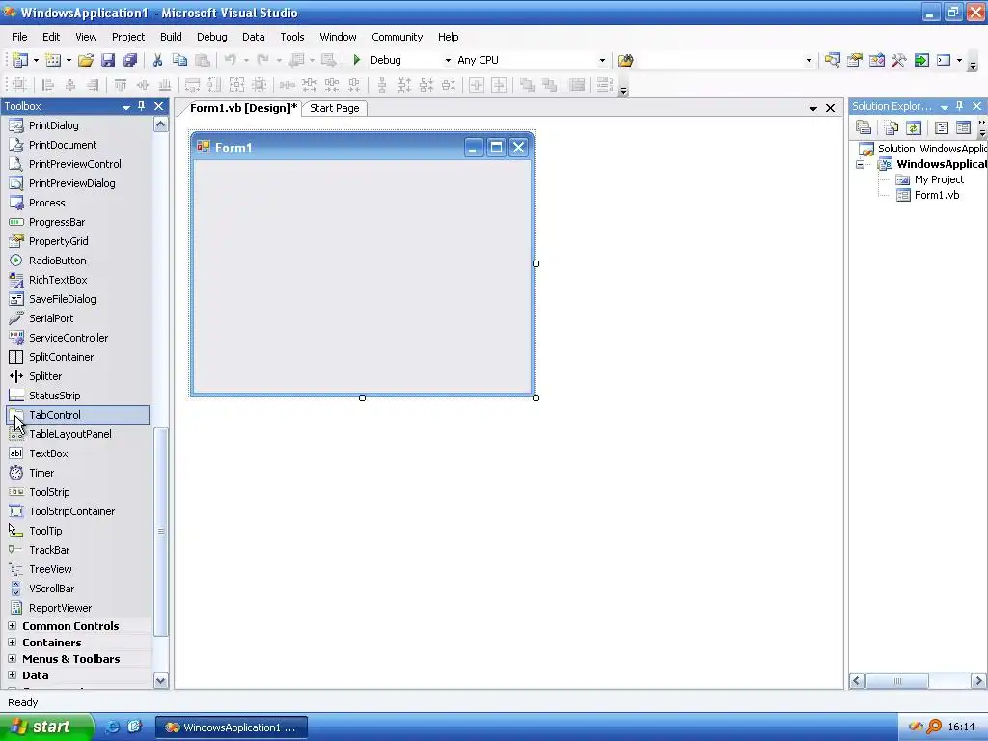Switch to the Start Page tab
The width and height of the screenshot is (988, 741).
335,108
